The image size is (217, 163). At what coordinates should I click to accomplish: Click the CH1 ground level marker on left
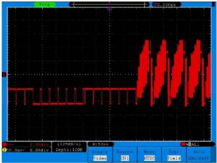pyautogui.click(x=4, y=75)
